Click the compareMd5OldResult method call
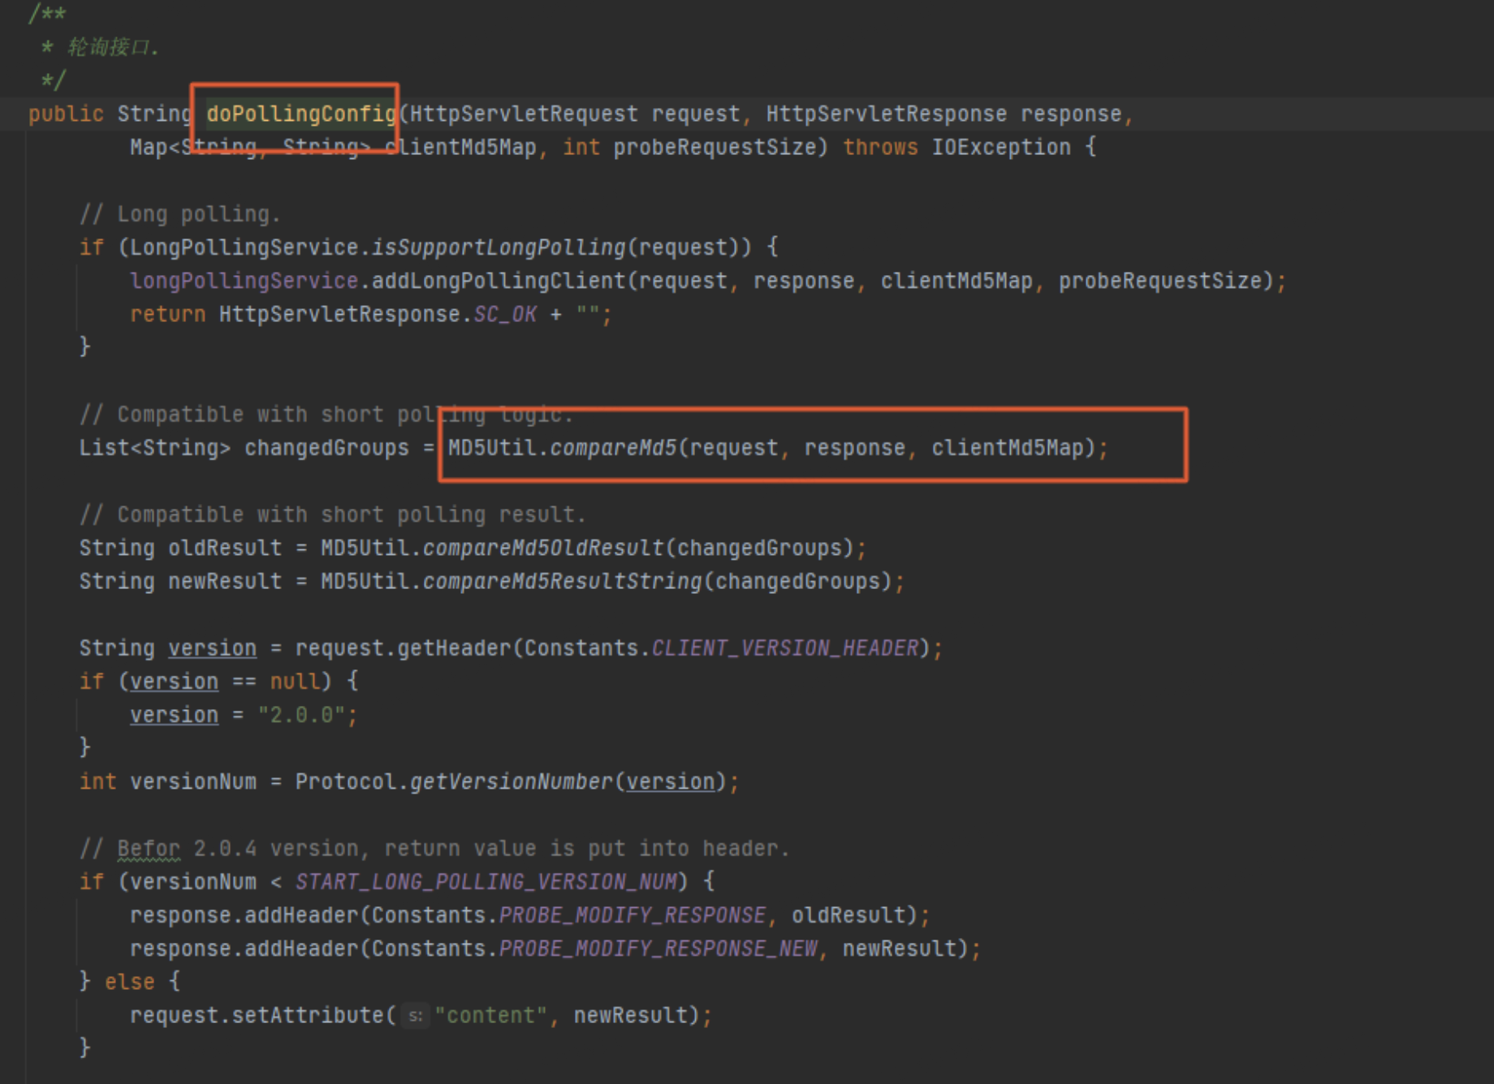 pos(543,548)
